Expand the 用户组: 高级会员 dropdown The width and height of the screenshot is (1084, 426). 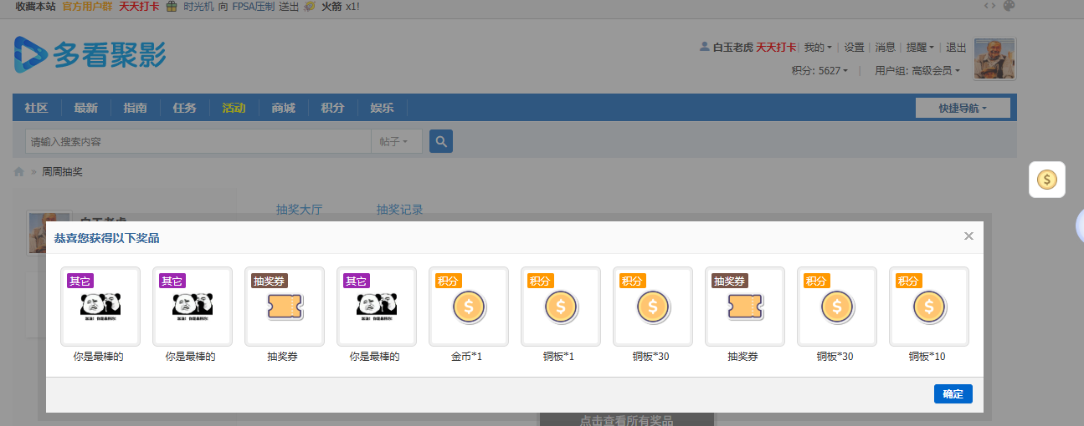(917, 71)
